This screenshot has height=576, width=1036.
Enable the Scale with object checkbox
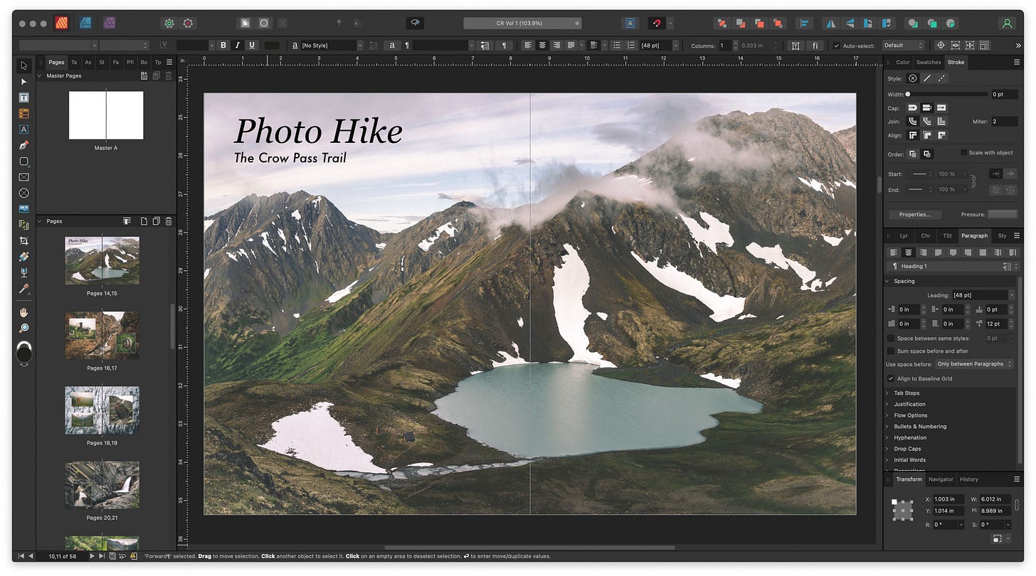(x=964, y=153)
